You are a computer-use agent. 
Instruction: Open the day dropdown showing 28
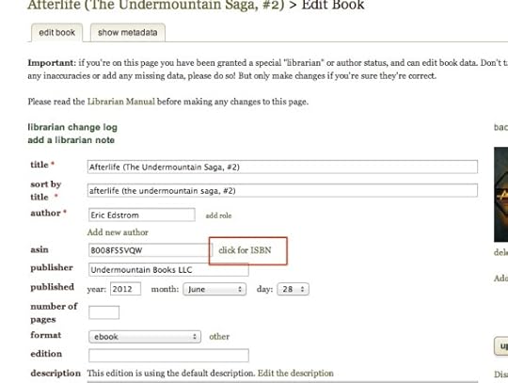tap(293, 289)
